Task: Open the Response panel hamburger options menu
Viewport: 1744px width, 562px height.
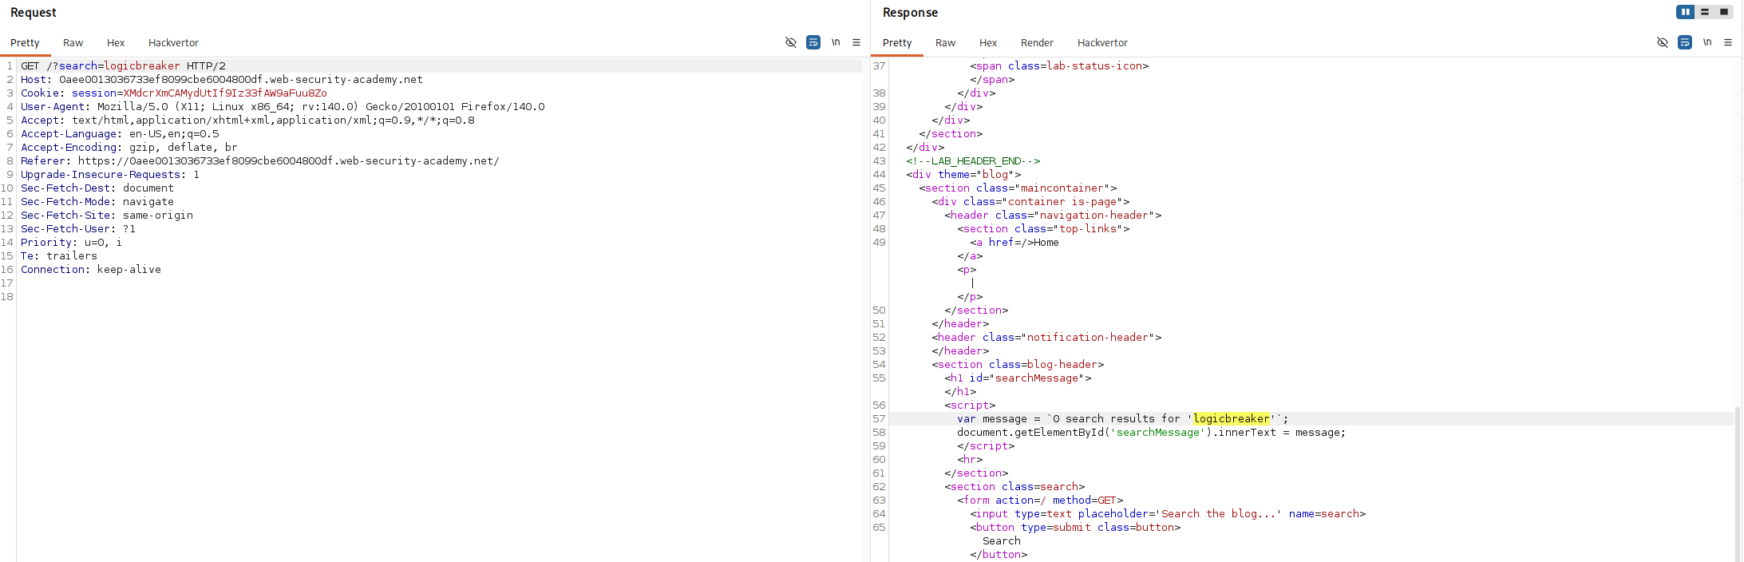Action: pos(1728,42)
